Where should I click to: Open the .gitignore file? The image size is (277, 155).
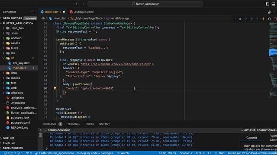19,98
